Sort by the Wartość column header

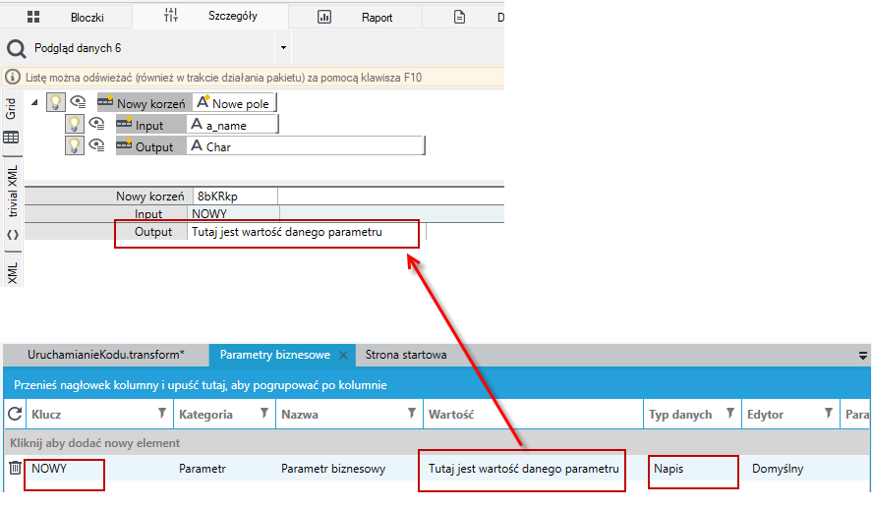tap(451, 414)
